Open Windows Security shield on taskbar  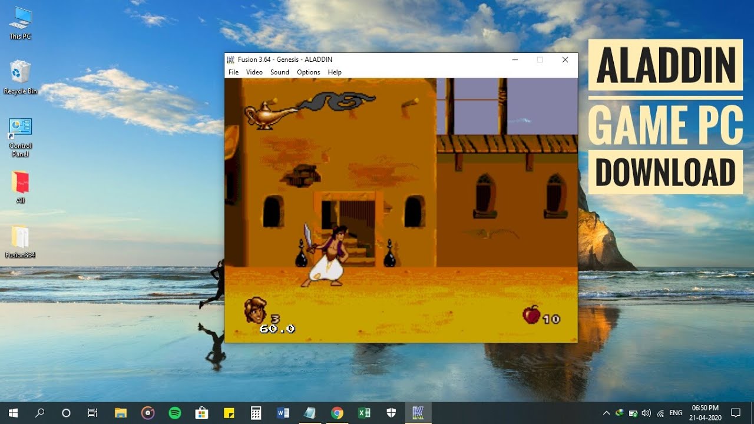click(x=391, y=413)
